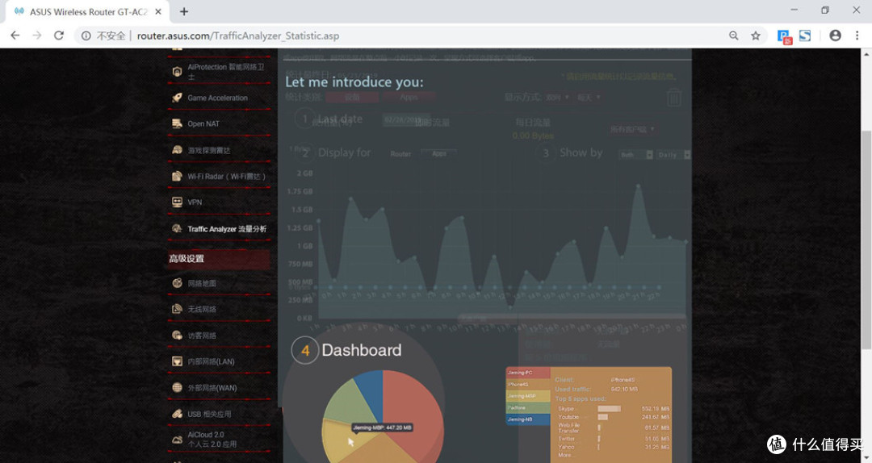Screen dimensions: 872x463
Task: Click the 02/28/2019 date field
Action: tap(405, 119)
